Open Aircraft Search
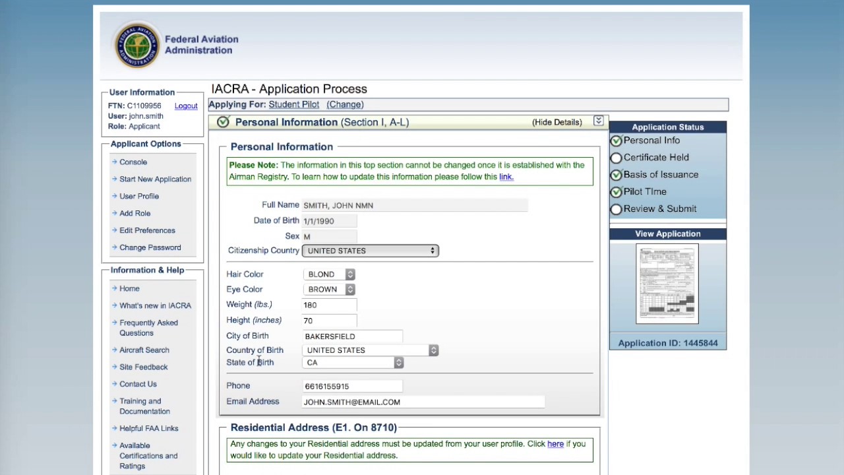 pos(144,350)
